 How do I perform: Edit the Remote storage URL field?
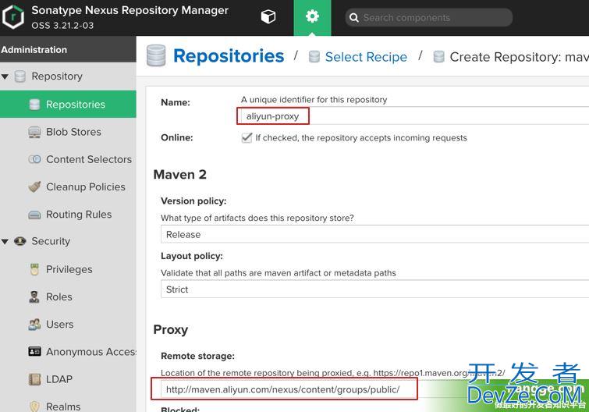[375, 389]
